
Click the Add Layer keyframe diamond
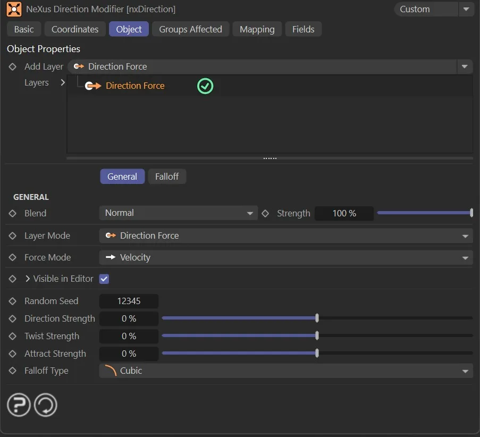click(13, 66)
